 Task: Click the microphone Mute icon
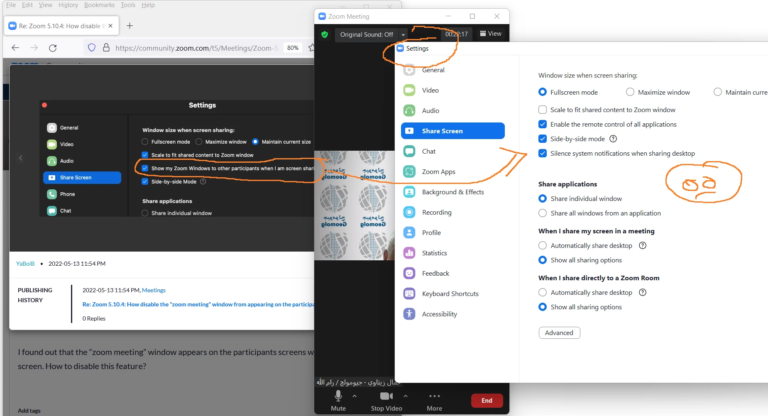coord(338,396)
